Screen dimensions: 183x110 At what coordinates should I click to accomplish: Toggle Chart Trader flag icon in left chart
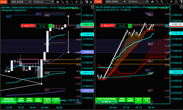click(86, 2)
